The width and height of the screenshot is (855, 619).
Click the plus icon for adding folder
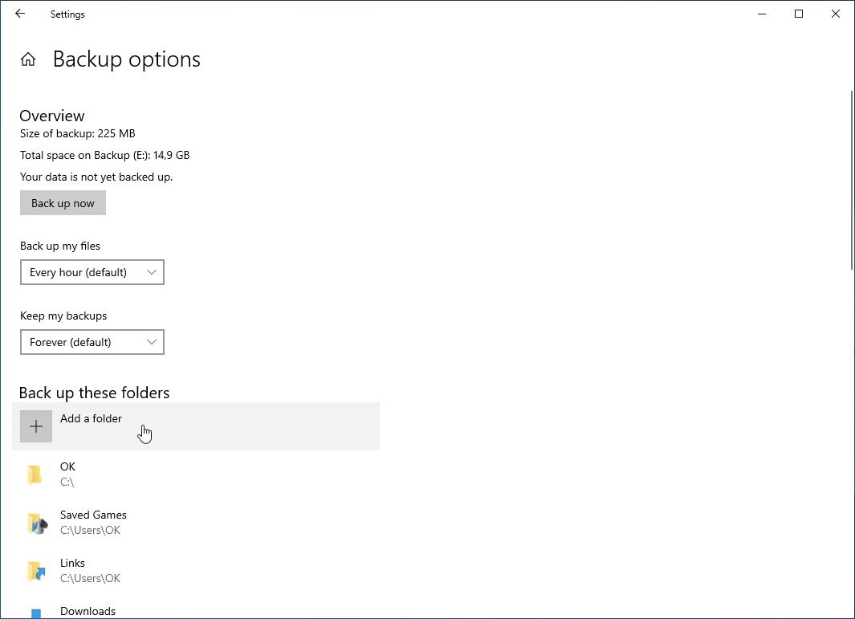point(36,426)
